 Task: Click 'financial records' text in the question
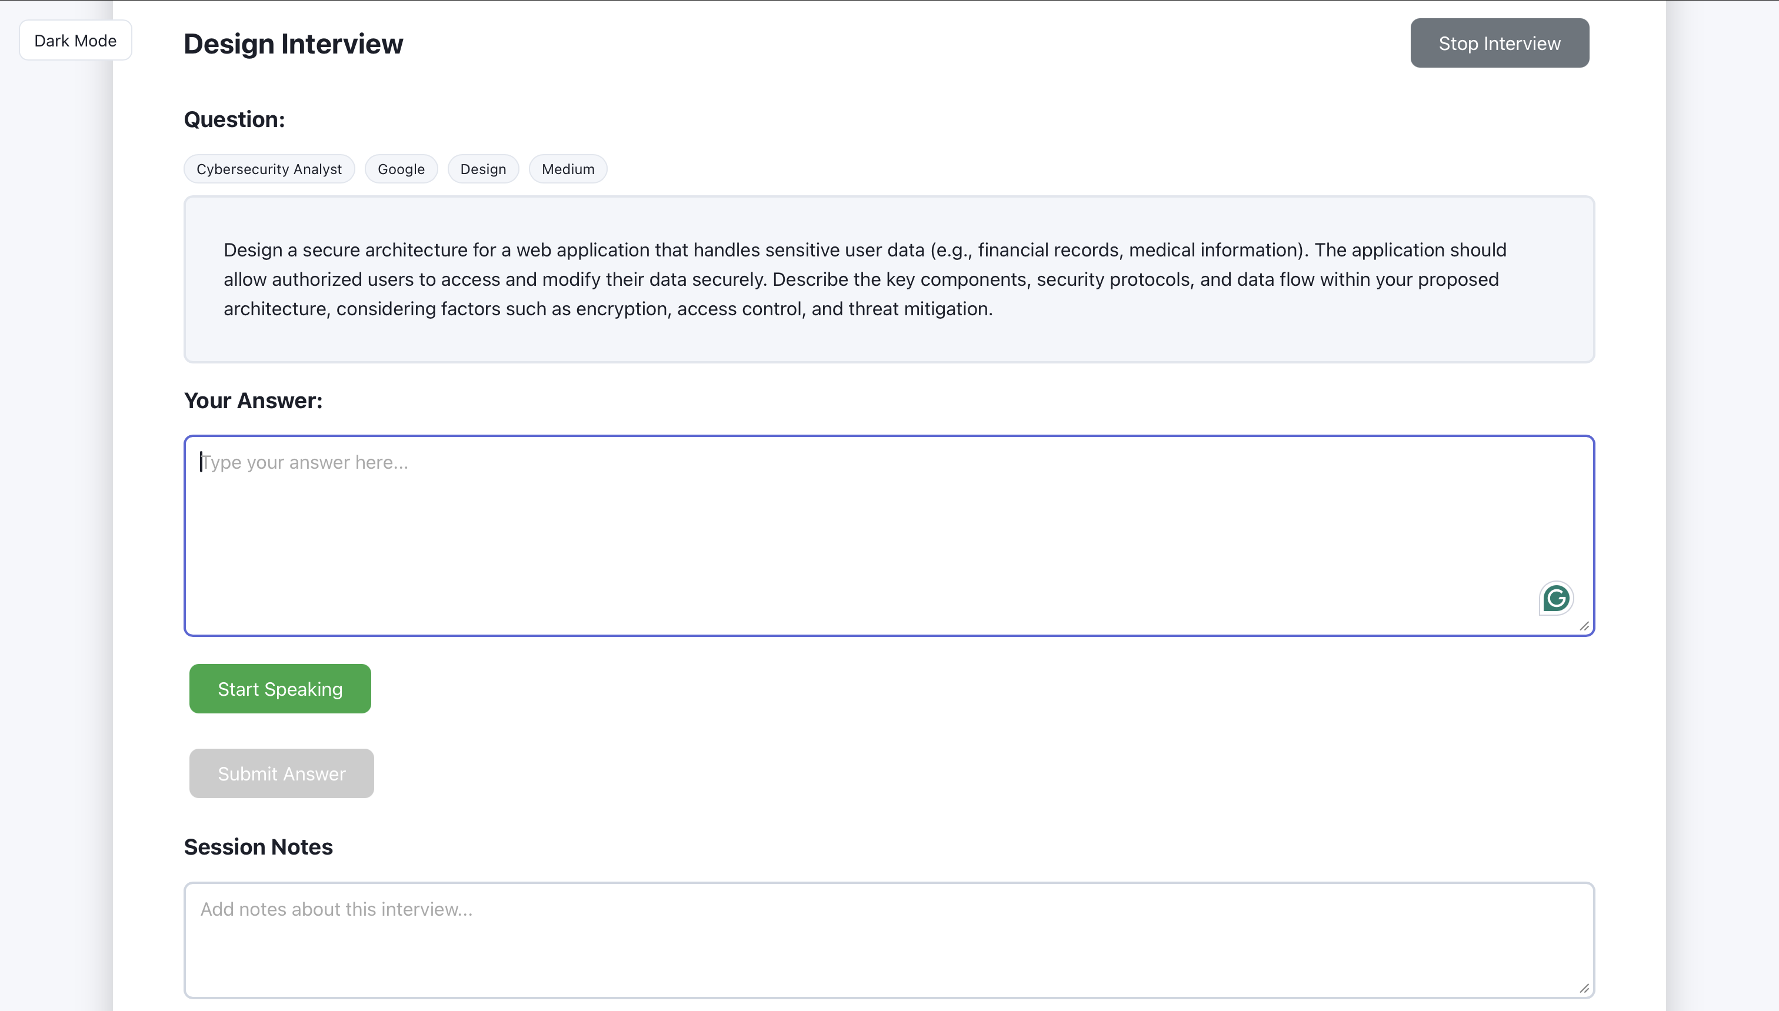pyautogui.click(x=1048, y=250)
